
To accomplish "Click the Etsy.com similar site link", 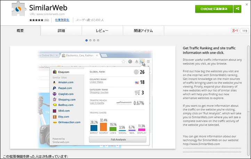I will click(64, 117).
